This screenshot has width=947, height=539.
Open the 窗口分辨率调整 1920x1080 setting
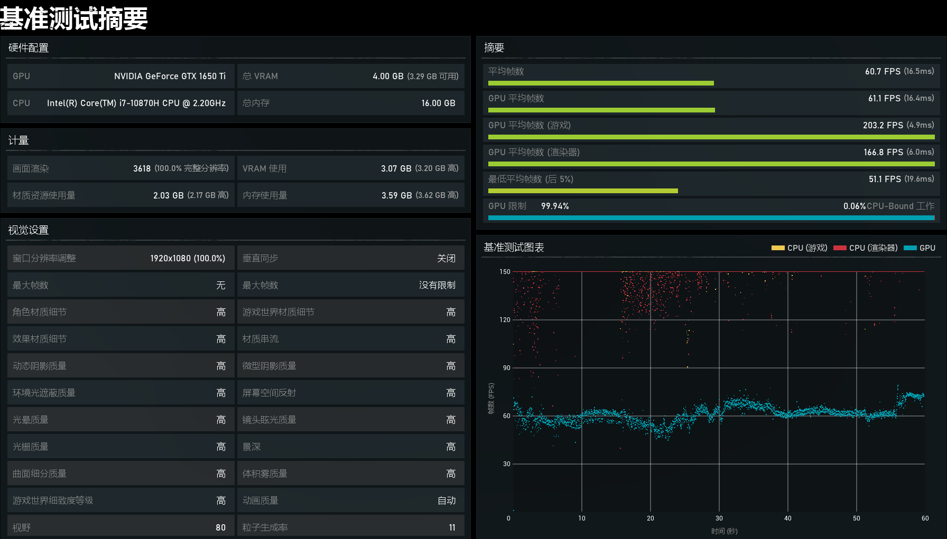tap(120, 258)
